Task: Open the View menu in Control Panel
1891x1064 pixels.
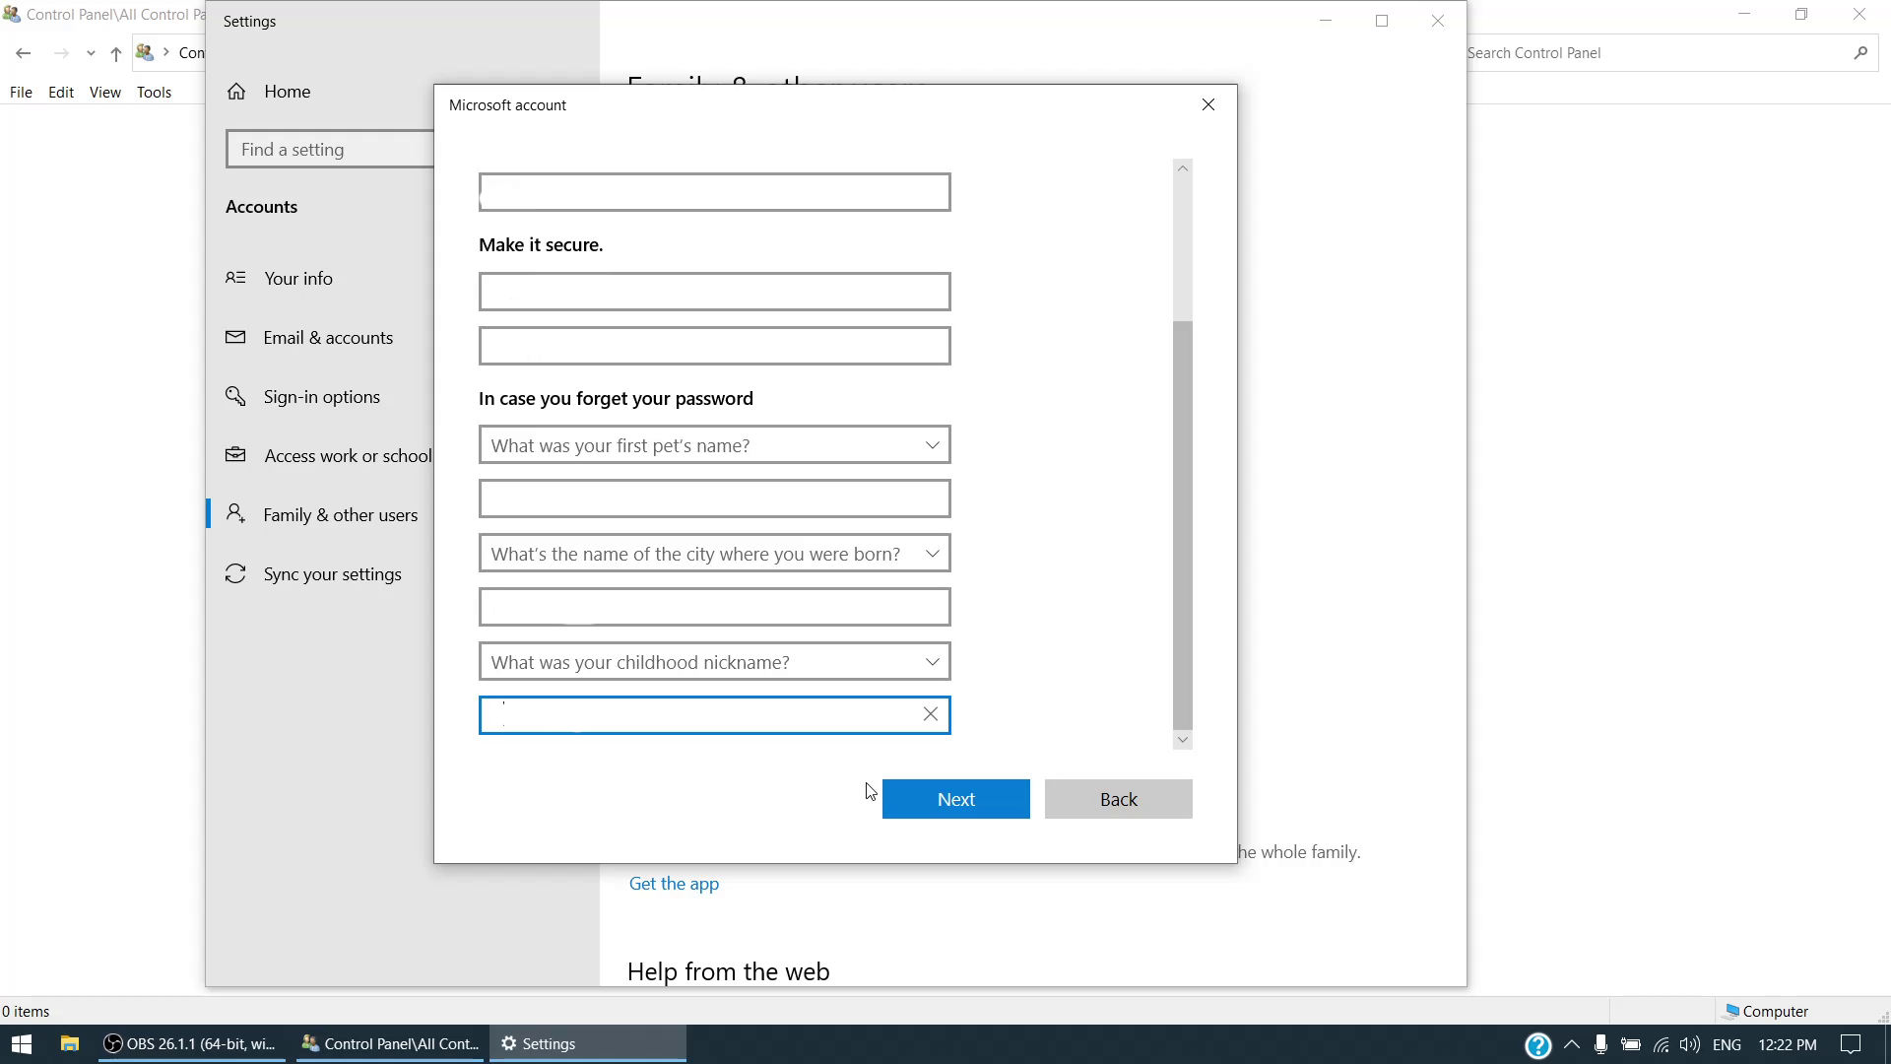Action: pos(104,93)
